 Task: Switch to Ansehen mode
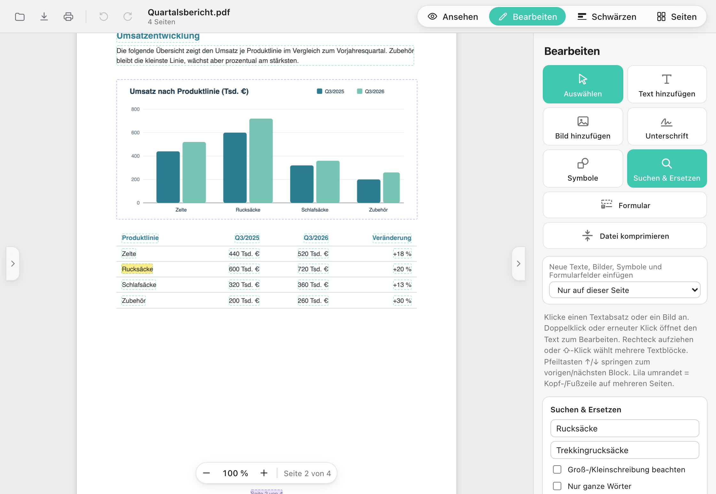[453, 17]
